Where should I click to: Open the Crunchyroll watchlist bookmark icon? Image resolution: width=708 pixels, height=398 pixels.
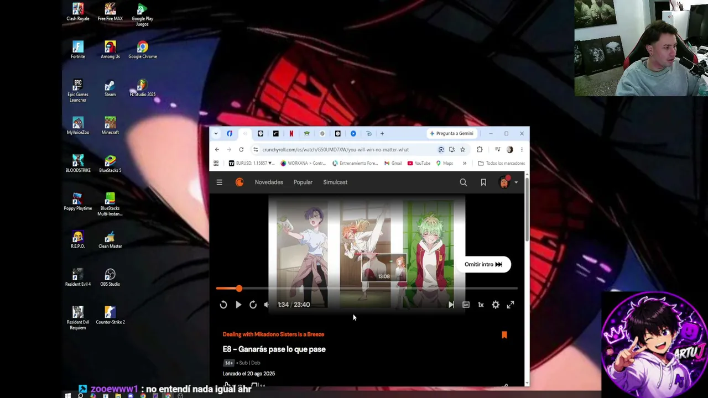(483, 182)
